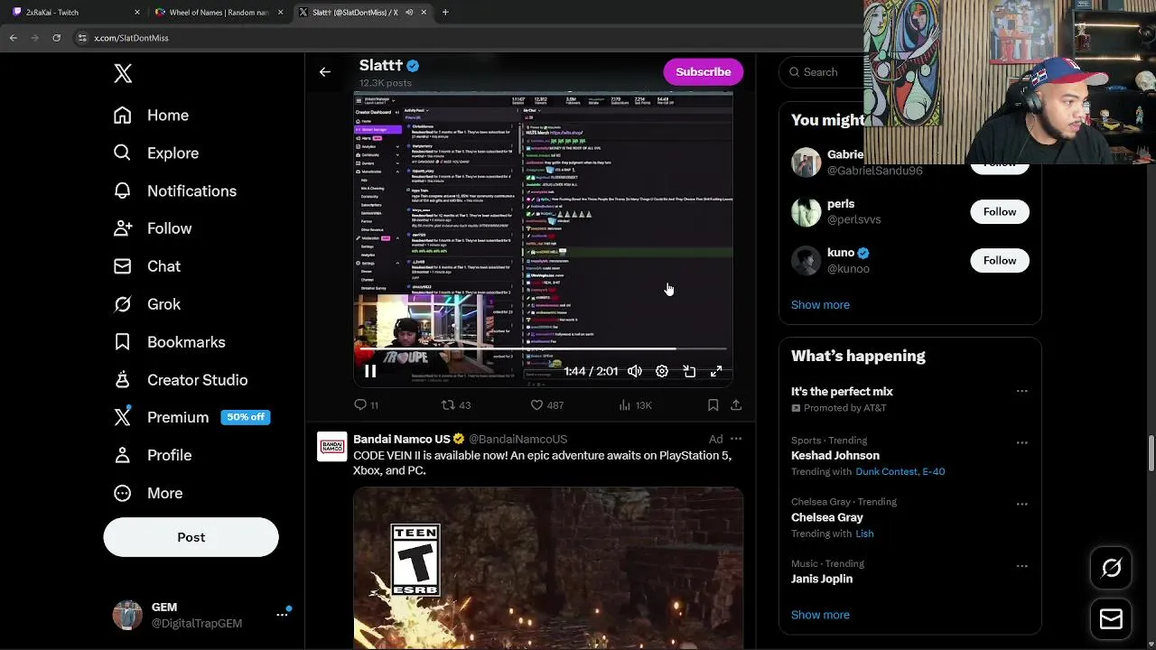Open the Janis Joplin trend
This screenshot has width=1156, height=650.
(x=822, y=579)
